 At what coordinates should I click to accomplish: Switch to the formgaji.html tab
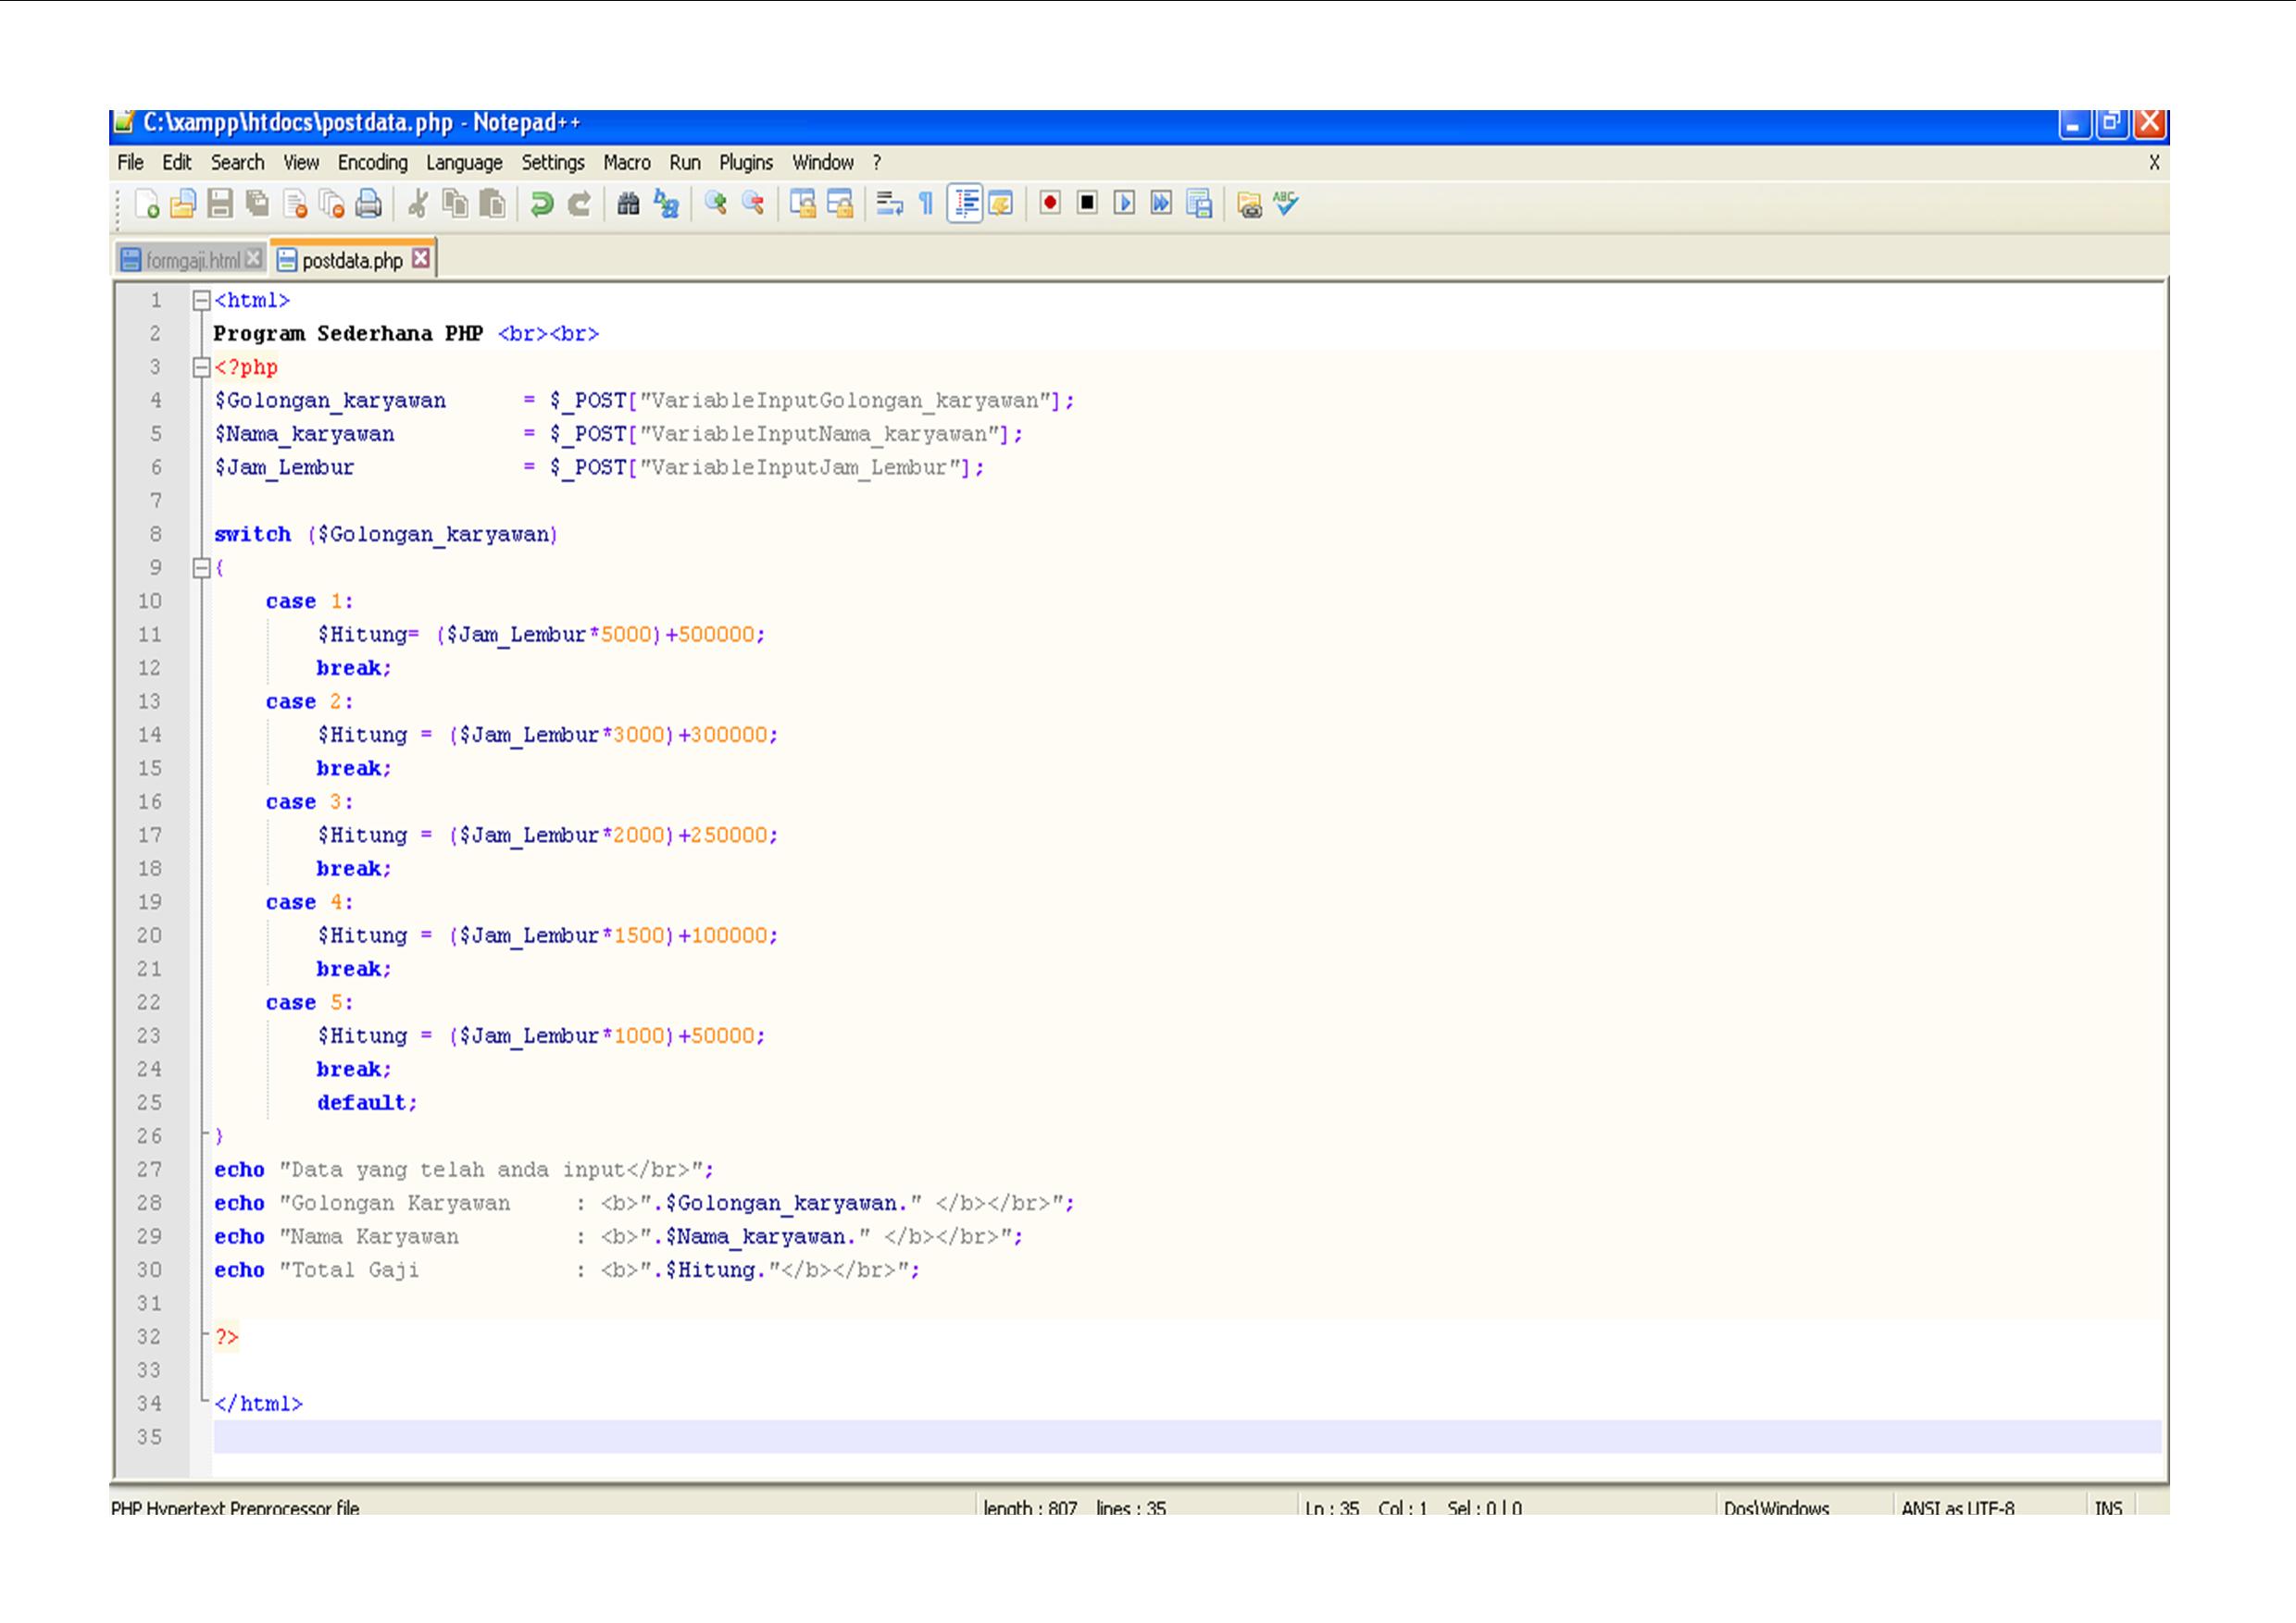coord(190,261)
